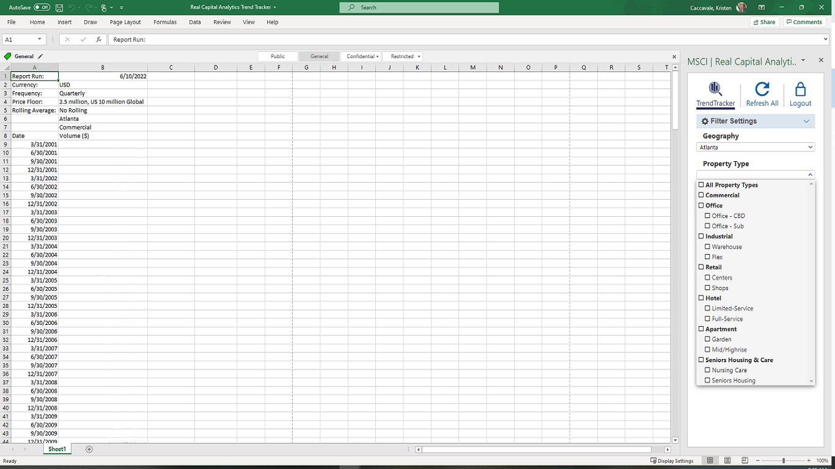835x469 pixels.
Task: Check the Seniors Housing checkbox under Seniors Housing & Care
Action: click(x=707, y=380)
